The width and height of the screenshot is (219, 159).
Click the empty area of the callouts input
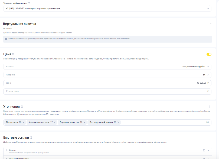(x=163, y=122)
